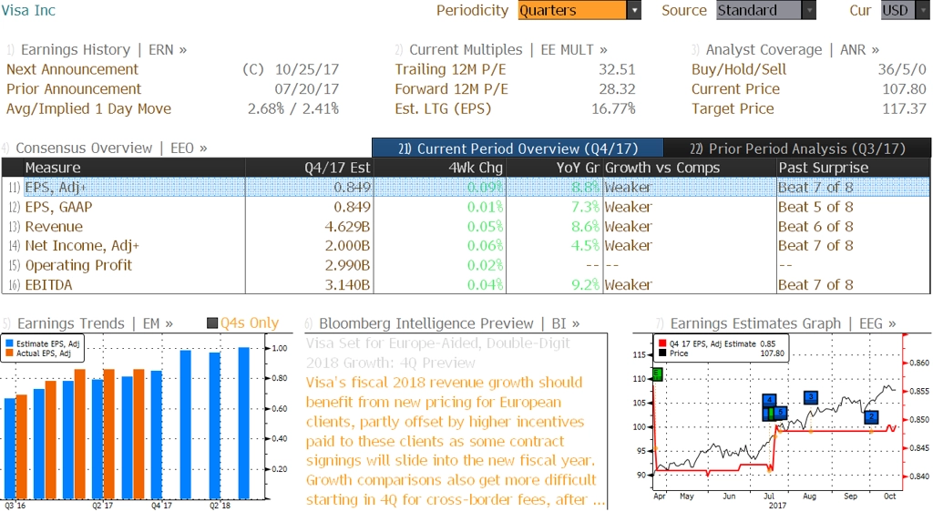Image resolution: width=933 pixels, height=512 pixels.
Task: Click marker 3 on the estimates graph
Action: (x=810, y=396)
